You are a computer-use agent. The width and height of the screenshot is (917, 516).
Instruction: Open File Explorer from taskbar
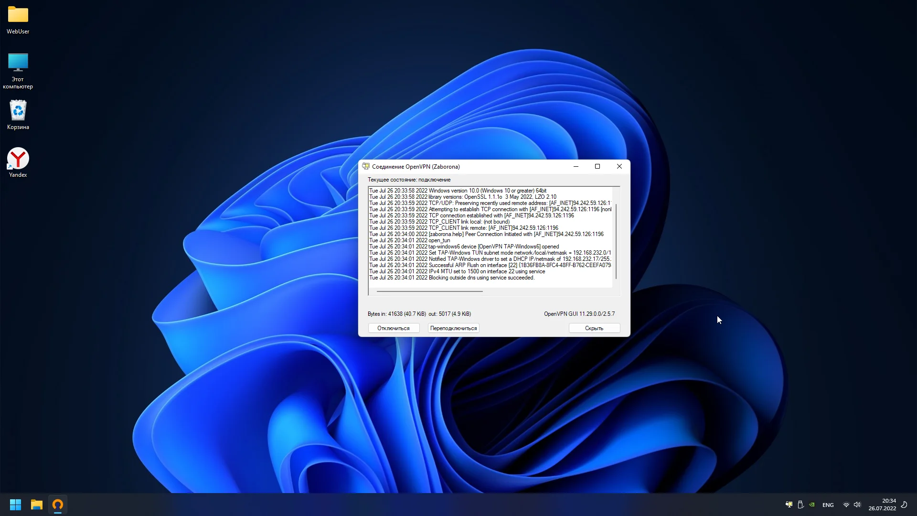click(37, 505)
